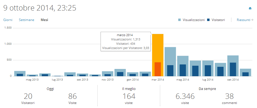The image size is (257, 108).
Task: Click the Visualizzazioni legend color square
Action: [180, 20]
